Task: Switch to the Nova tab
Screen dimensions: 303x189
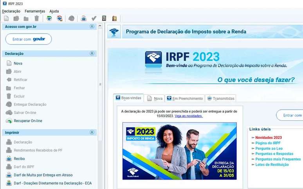Action: point(155,98)
